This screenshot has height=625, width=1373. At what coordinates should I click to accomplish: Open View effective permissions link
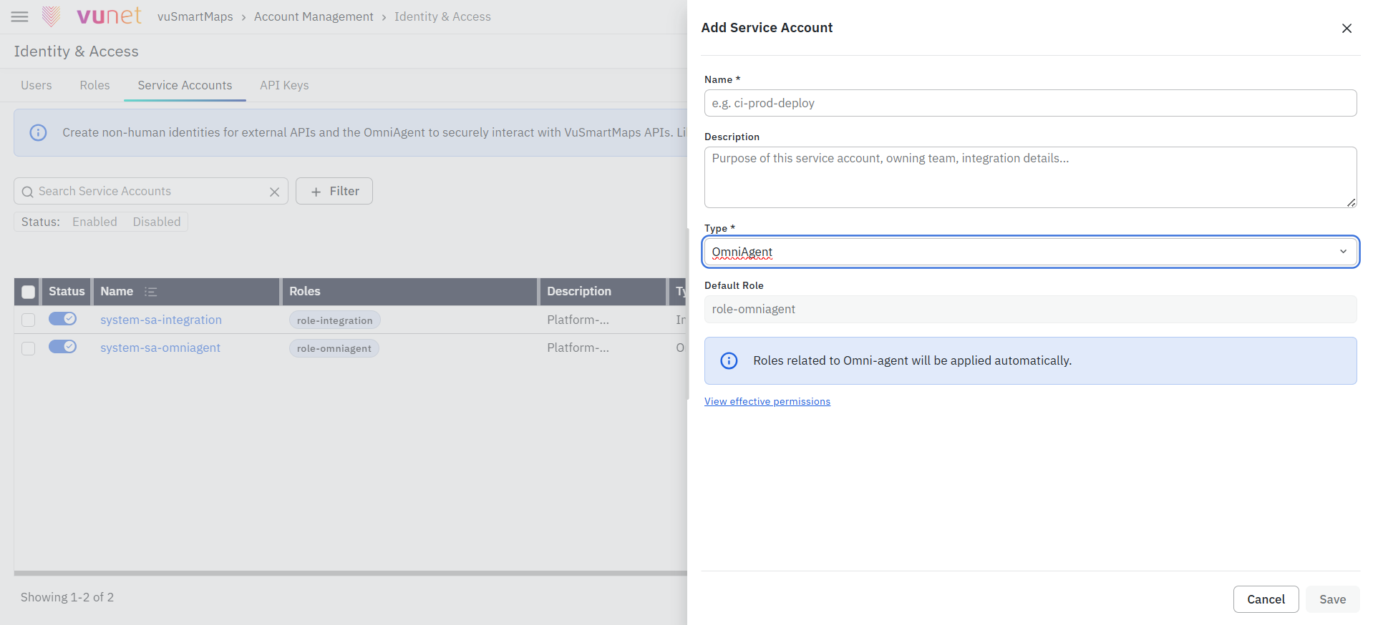pos(767,401)
